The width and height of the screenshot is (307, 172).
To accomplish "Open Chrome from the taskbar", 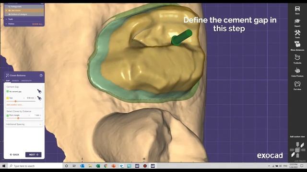I will 106,166.
